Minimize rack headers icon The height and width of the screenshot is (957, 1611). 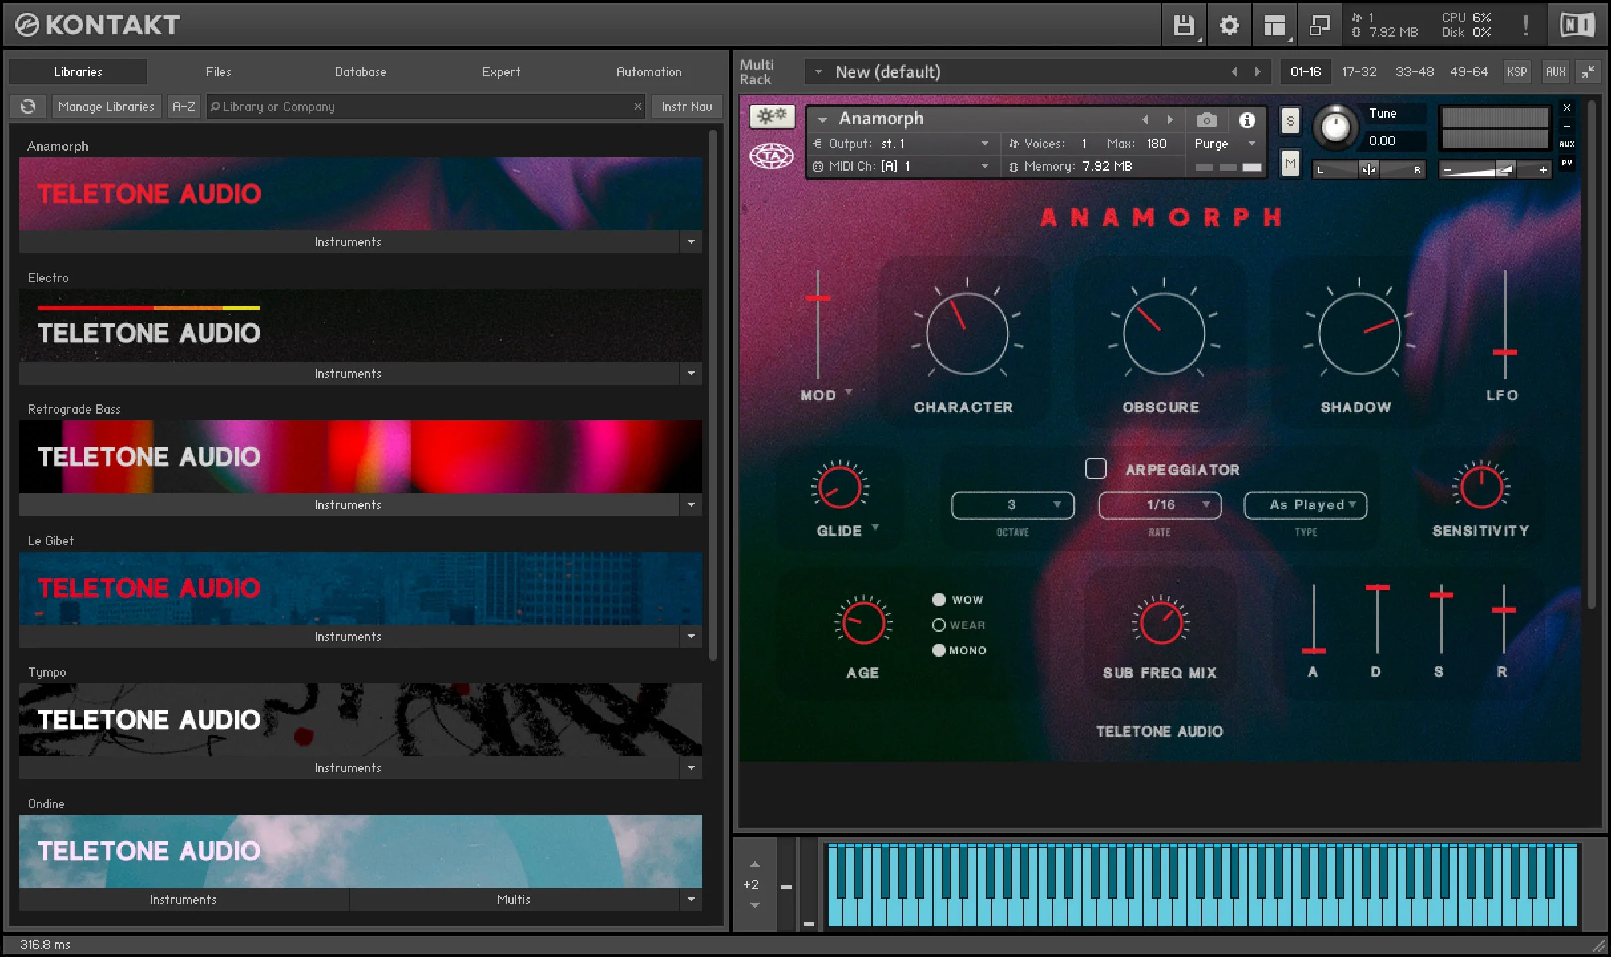1588,72
